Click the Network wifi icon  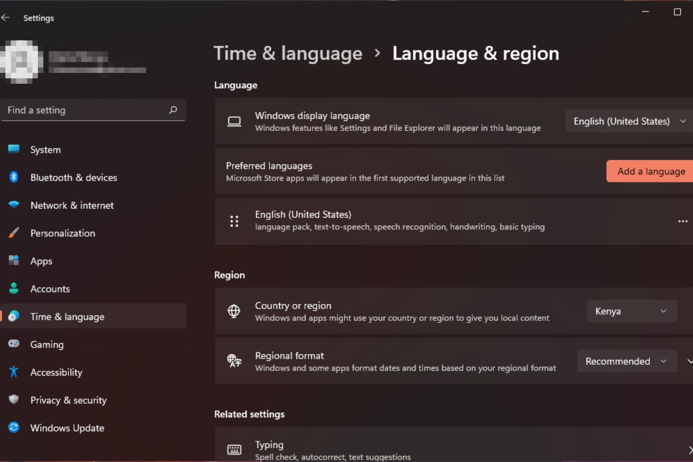point(14,205)
